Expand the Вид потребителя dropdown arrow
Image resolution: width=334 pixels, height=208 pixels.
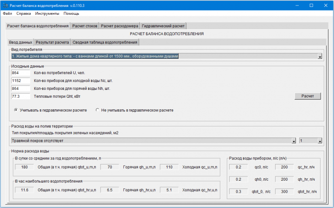[320, 57]
